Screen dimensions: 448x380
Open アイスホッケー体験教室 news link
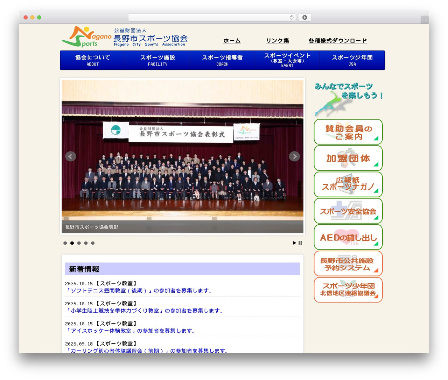pyautogui.click(x=131, y=331)
